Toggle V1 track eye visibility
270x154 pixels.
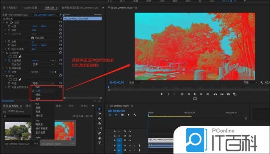point(130,140)
